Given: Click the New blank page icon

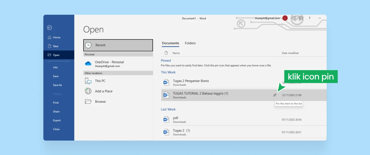Looking at the screenshot, I should tap(49, 46).
